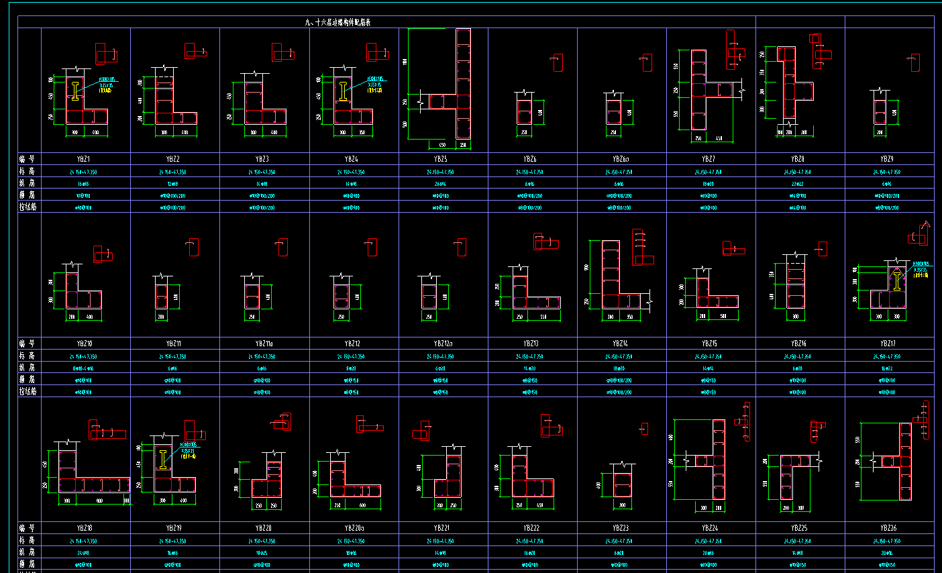942x573 pixels.
Task: Select the YBZ2 label
Action: pos(173,160)
